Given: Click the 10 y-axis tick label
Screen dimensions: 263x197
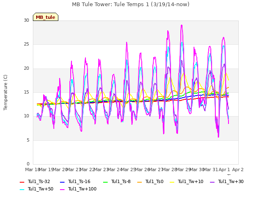Looking at the screenshot, I should pyautogui.click(x=26, y=116).
